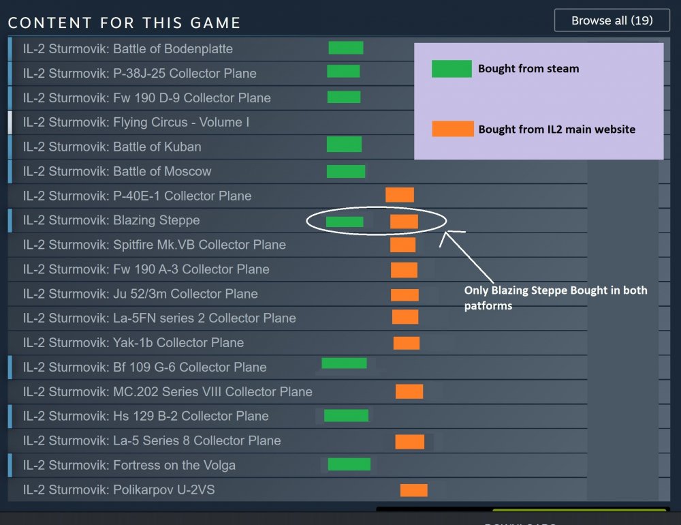
Task: Open Fw 190 D-9 Collector Plane entry
Action: pos(146,98)
